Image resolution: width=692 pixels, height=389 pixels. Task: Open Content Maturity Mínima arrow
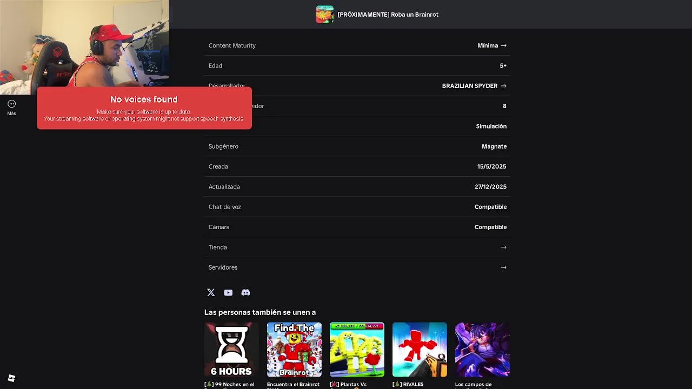point(503,45)
